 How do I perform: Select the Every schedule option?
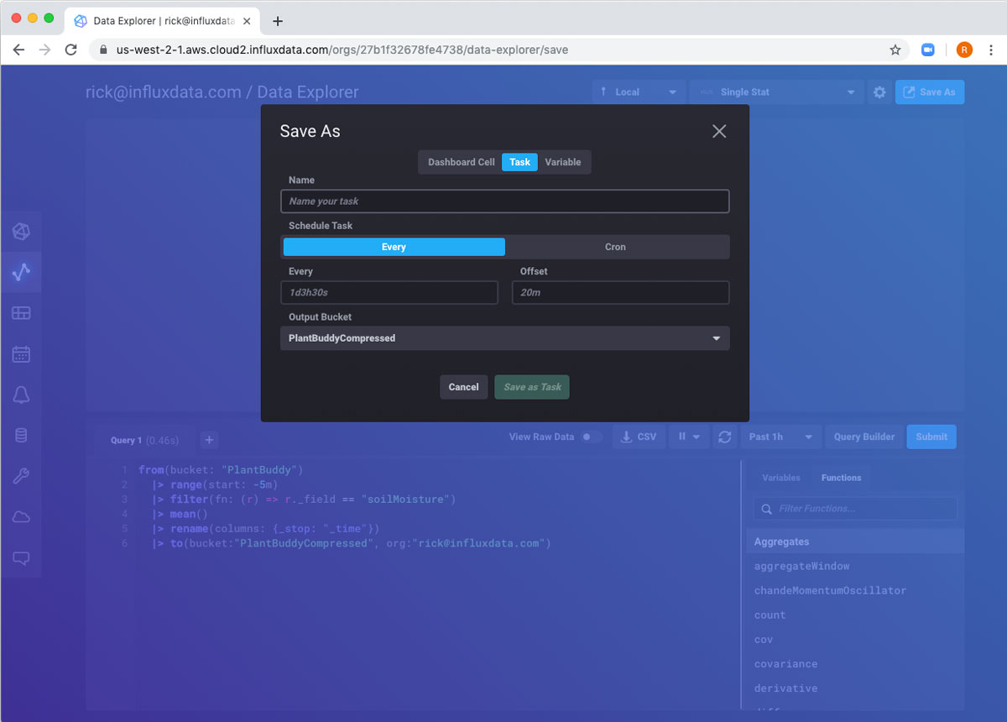[x=394, y=247]
